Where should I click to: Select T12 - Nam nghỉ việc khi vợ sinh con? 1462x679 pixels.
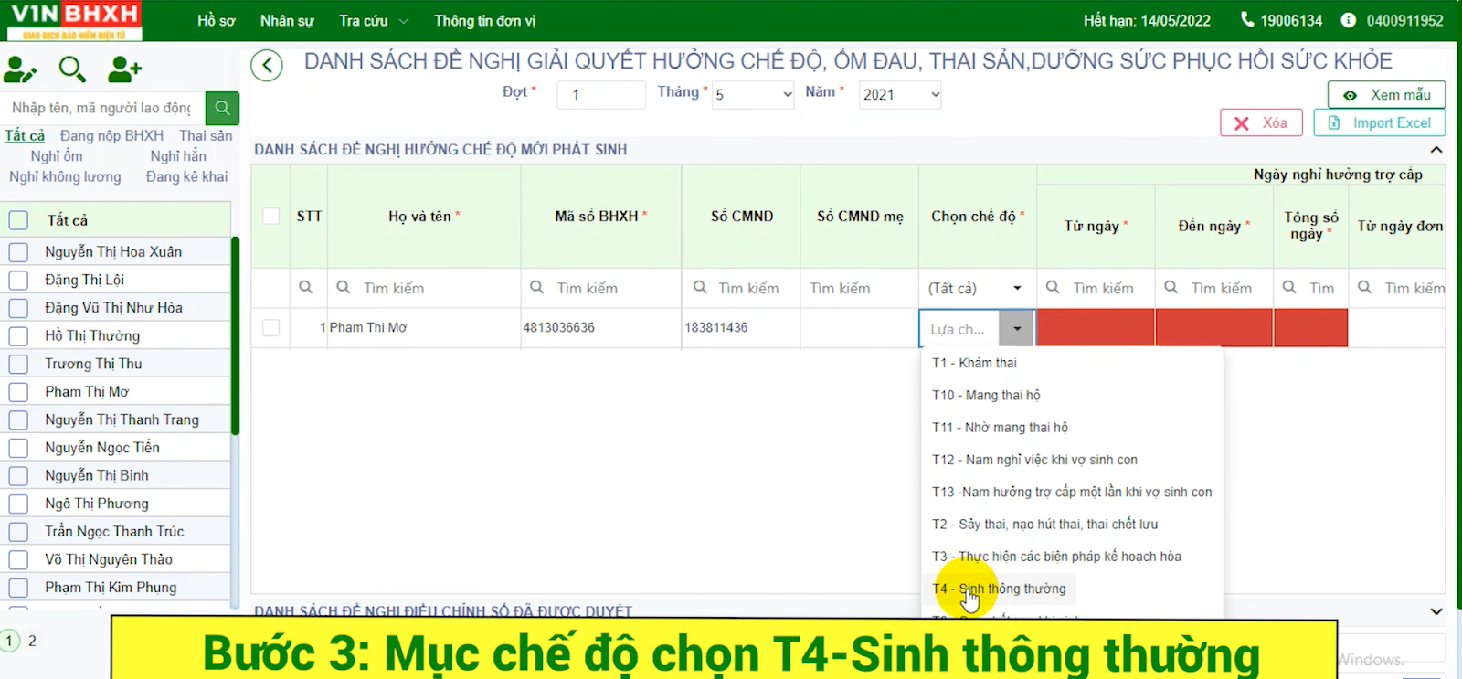pyautogui.click(x=1034, y=460)
